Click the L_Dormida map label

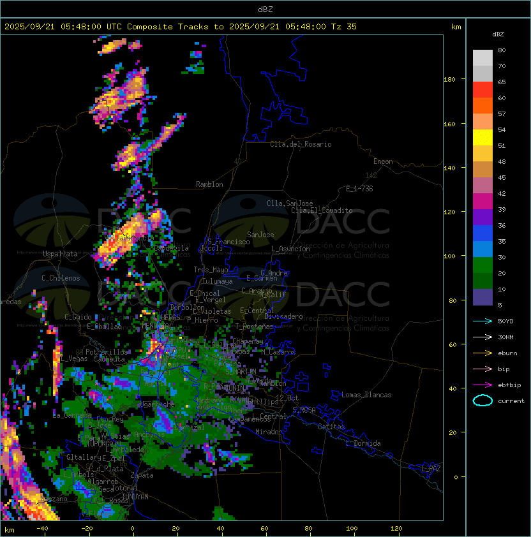click(364, 443)
